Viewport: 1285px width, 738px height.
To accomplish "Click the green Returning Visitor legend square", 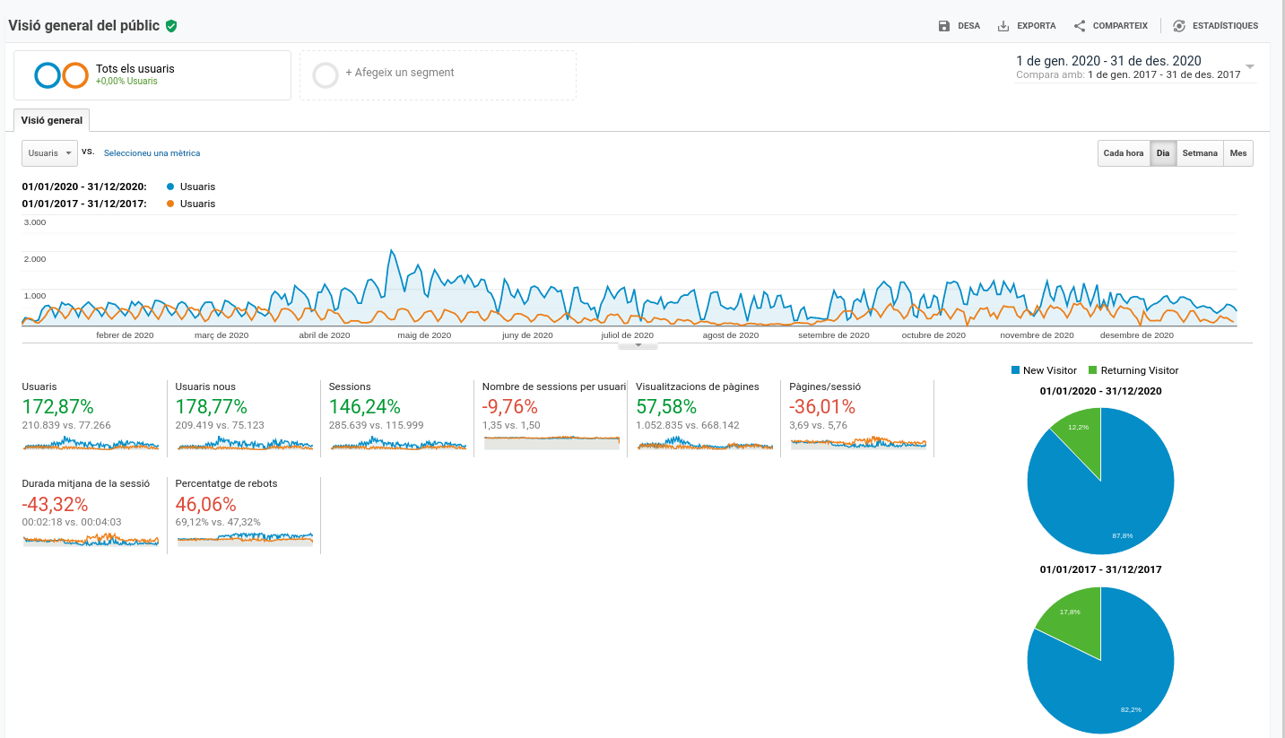I will pyautogui.click(x=1092, y=370).
